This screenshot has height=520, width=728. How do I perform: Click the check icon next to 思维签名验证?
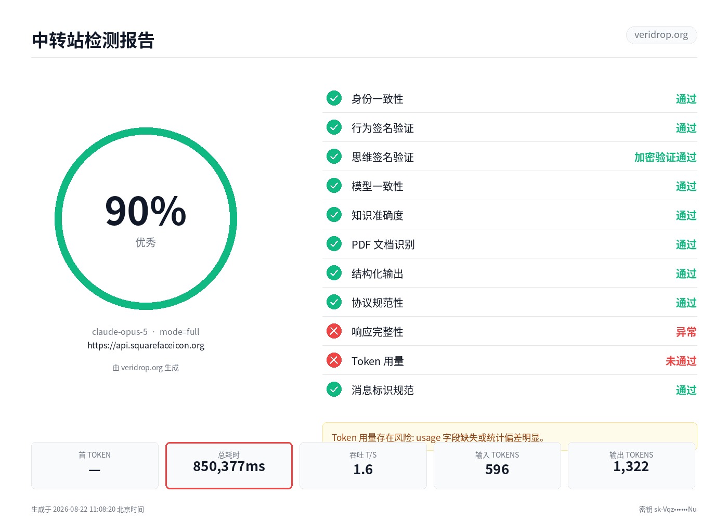click(x=334, y=157)
